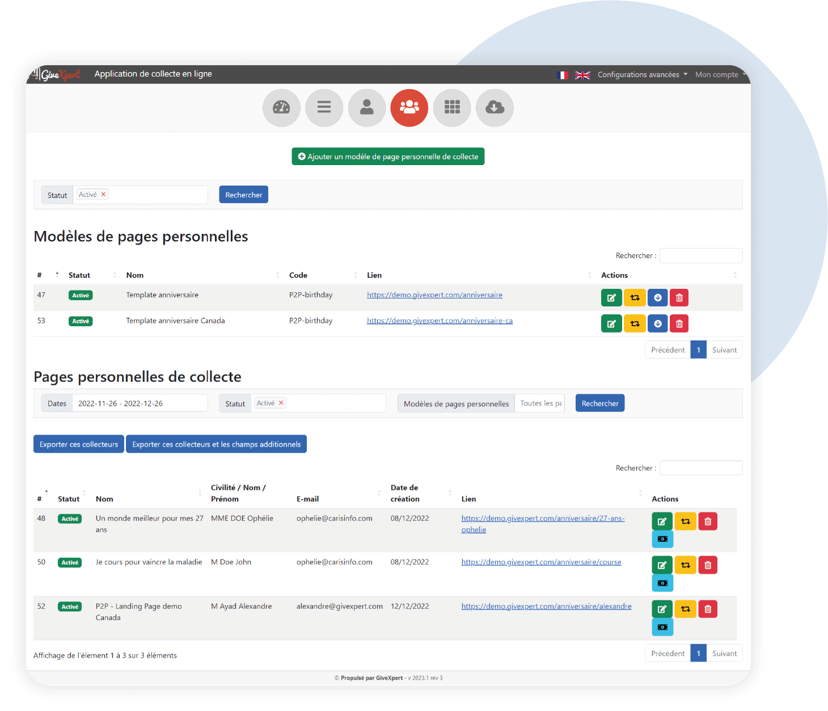
Task: Switch language to English flag
Action: point(582,75)
